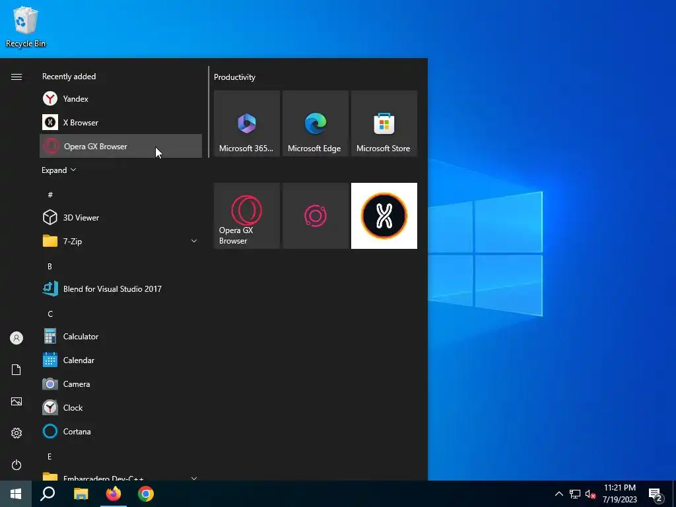Screen dimensions: 676x507
Task: Open the Action Center notifications icon
Action: pos(656,494)
